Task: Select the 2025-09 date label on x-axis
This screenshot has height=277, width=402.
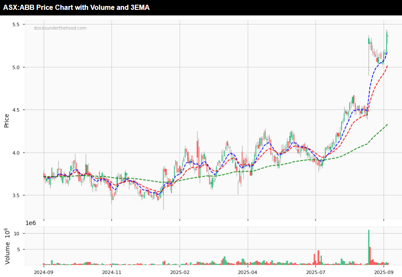Action: (x=384, y=272)
